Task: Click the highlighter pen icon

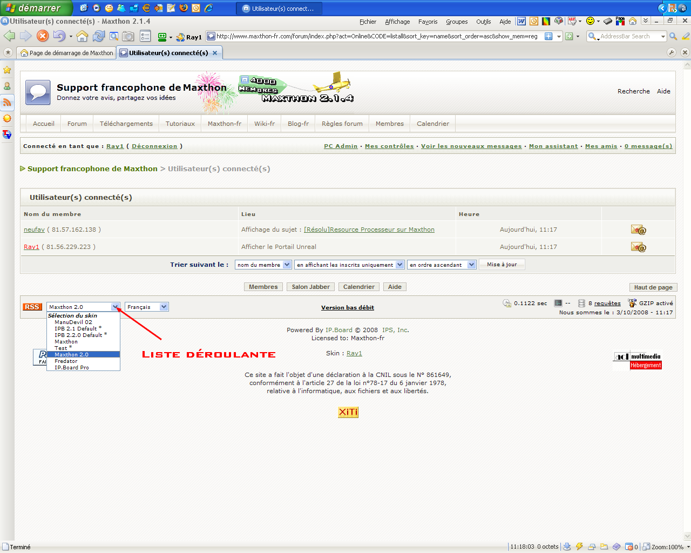Action: 686,36
